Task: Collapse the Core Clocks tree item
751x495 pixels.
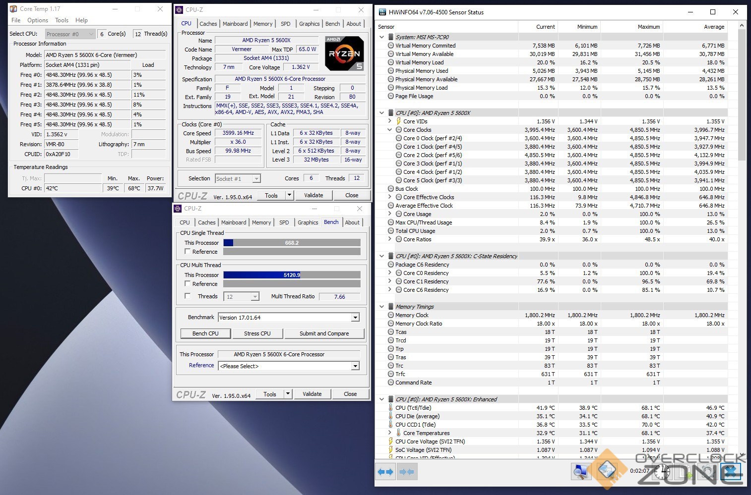Action: (390, 130)
